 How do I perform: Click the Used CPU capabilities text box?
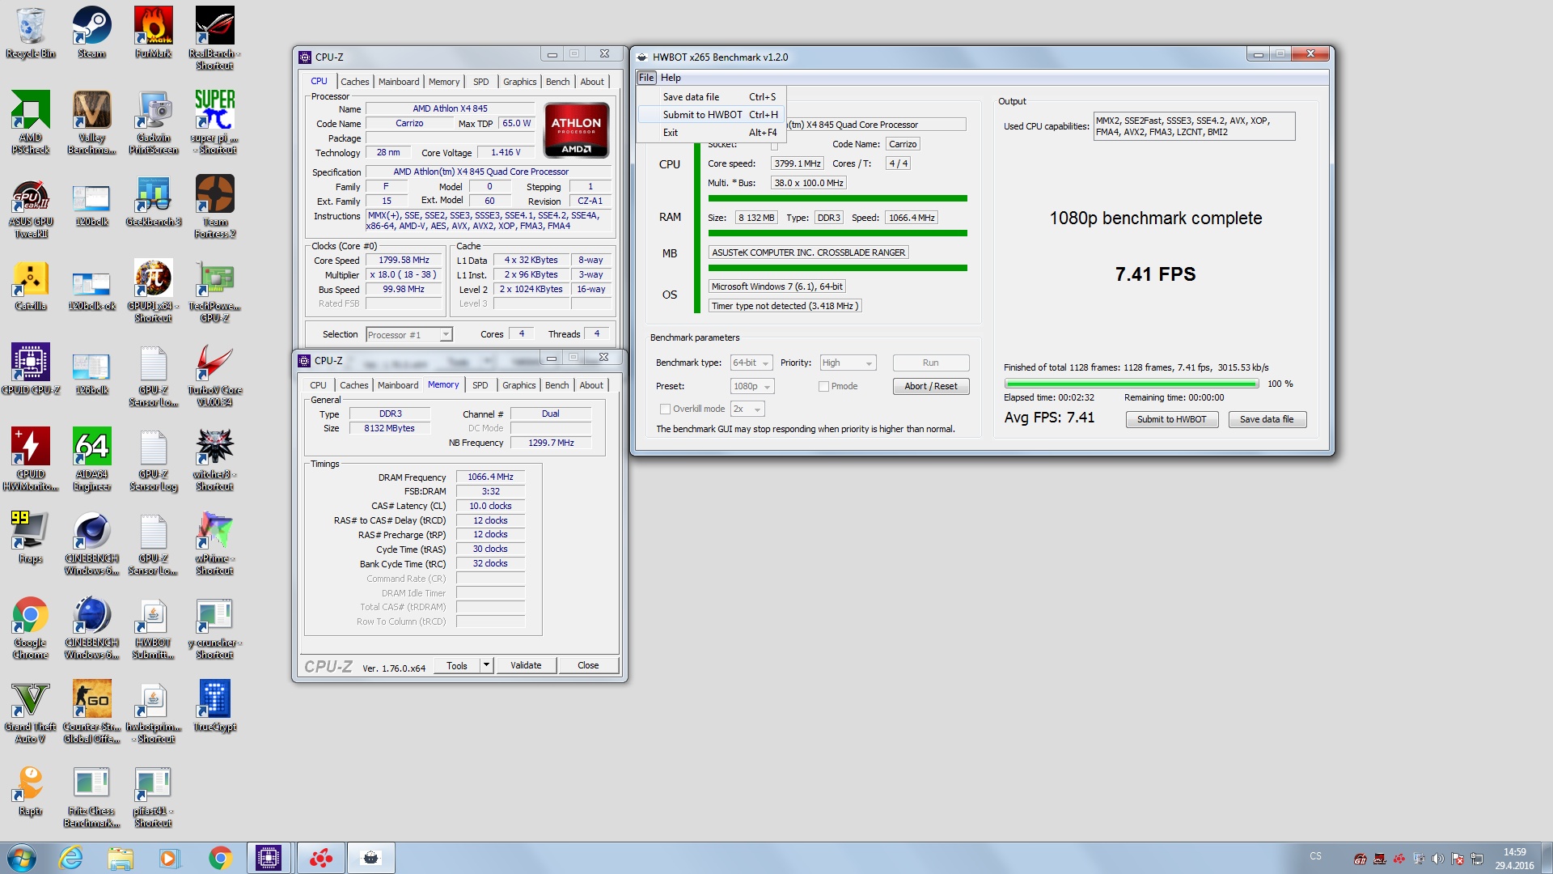(x=1194, y=126)
